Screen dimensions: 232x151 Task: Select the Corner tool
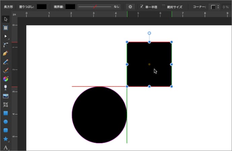(6, 45)
